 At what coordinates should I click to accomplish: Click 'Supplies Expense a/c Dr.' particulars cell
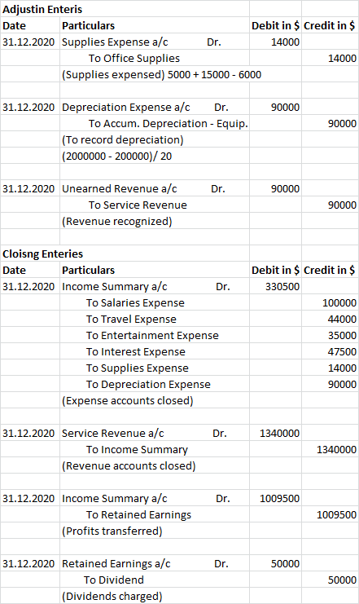155,42
